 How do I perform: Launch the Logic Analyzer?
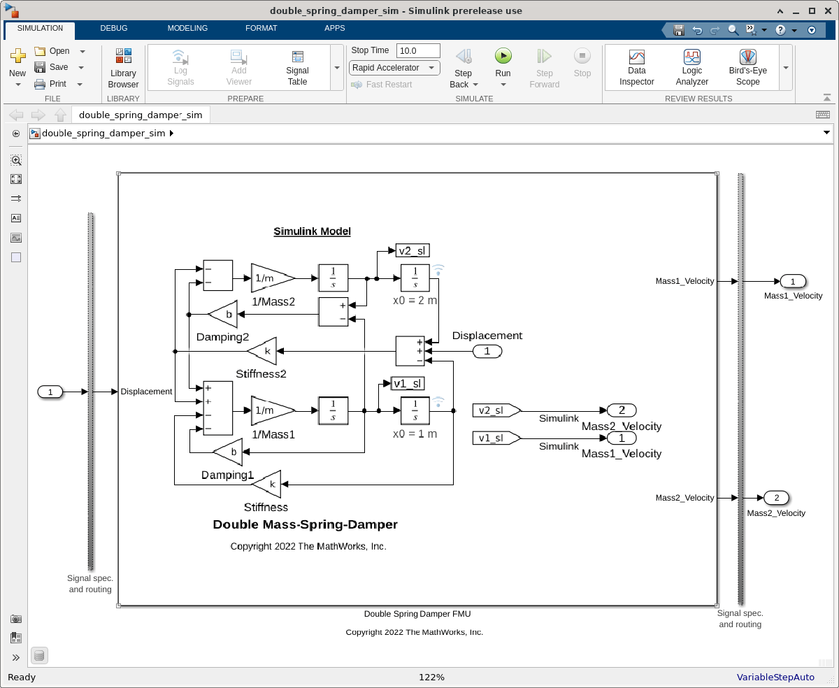click(x=691, y=69)
